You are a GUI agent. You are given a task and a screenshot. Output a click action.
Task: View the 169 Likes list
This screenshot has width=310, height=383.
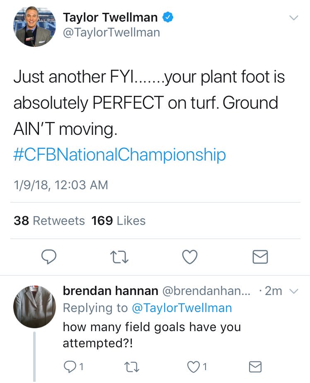tap(119, 220)
